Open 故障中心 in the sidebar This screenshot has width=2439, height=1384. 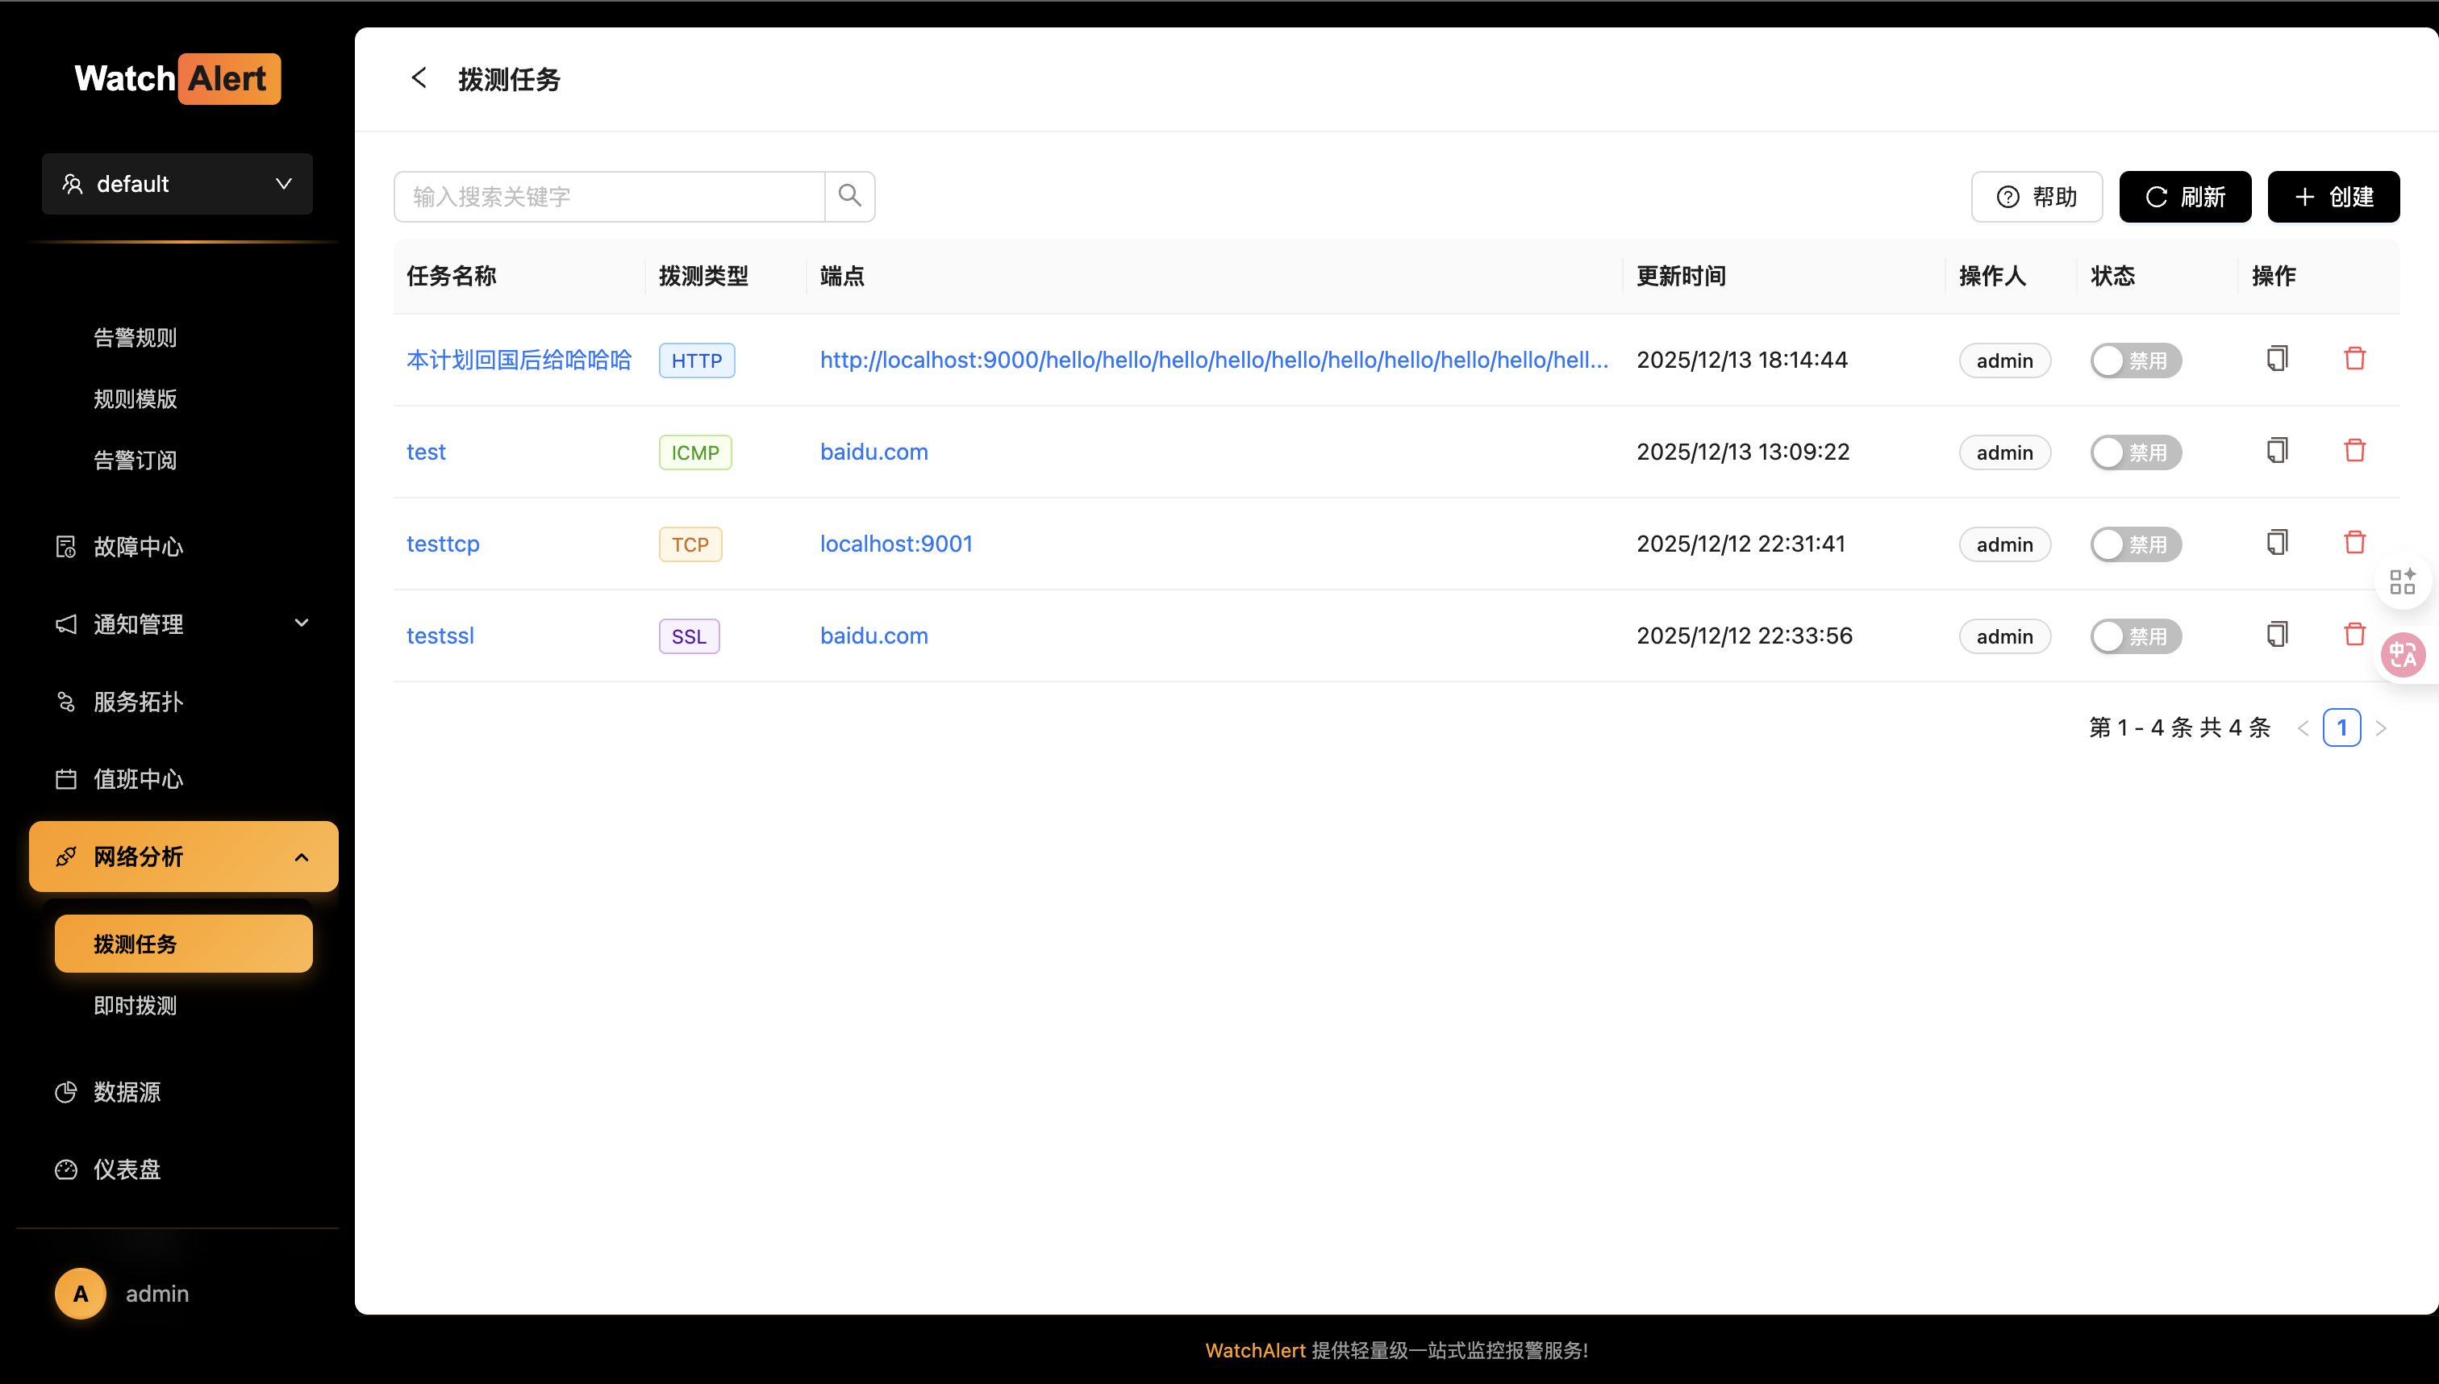pos(182,547)
